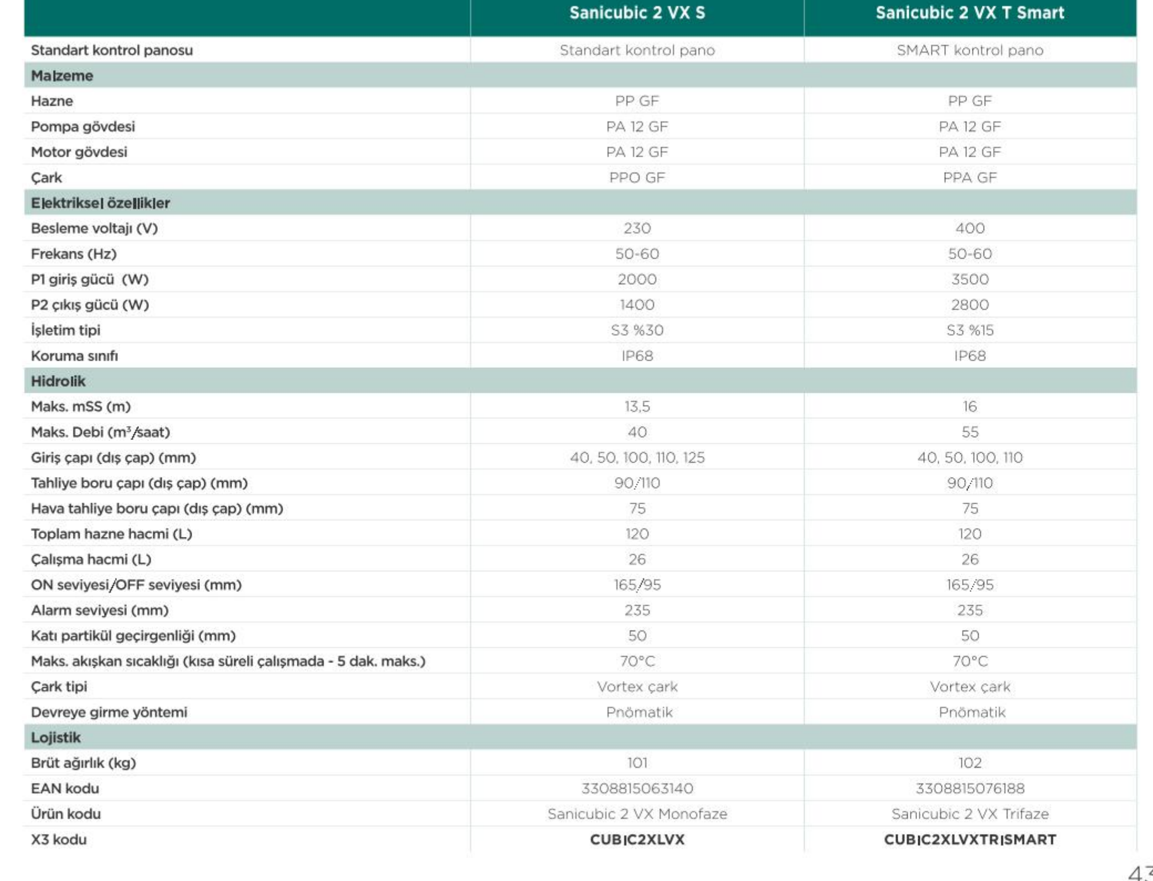Image resolution: width=1153 pixels, height=881 pixels.
Task: Select the P2 çıkış gücü value 2800
Action: [970, 305]
